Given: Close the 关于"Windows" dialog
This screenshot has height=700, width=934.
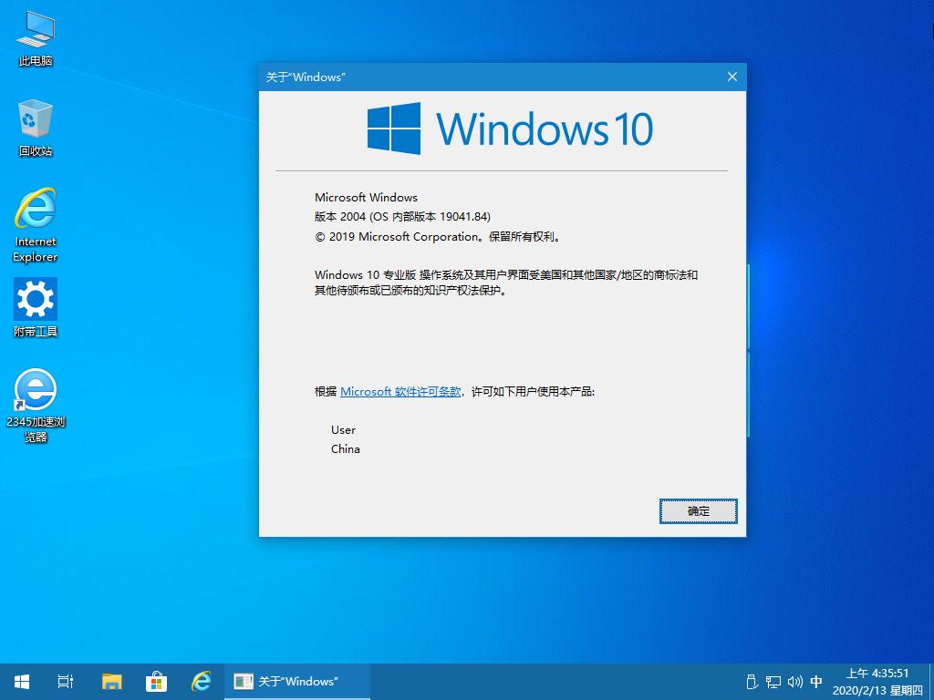Looking at the screenshot, I should coord(732,77).
